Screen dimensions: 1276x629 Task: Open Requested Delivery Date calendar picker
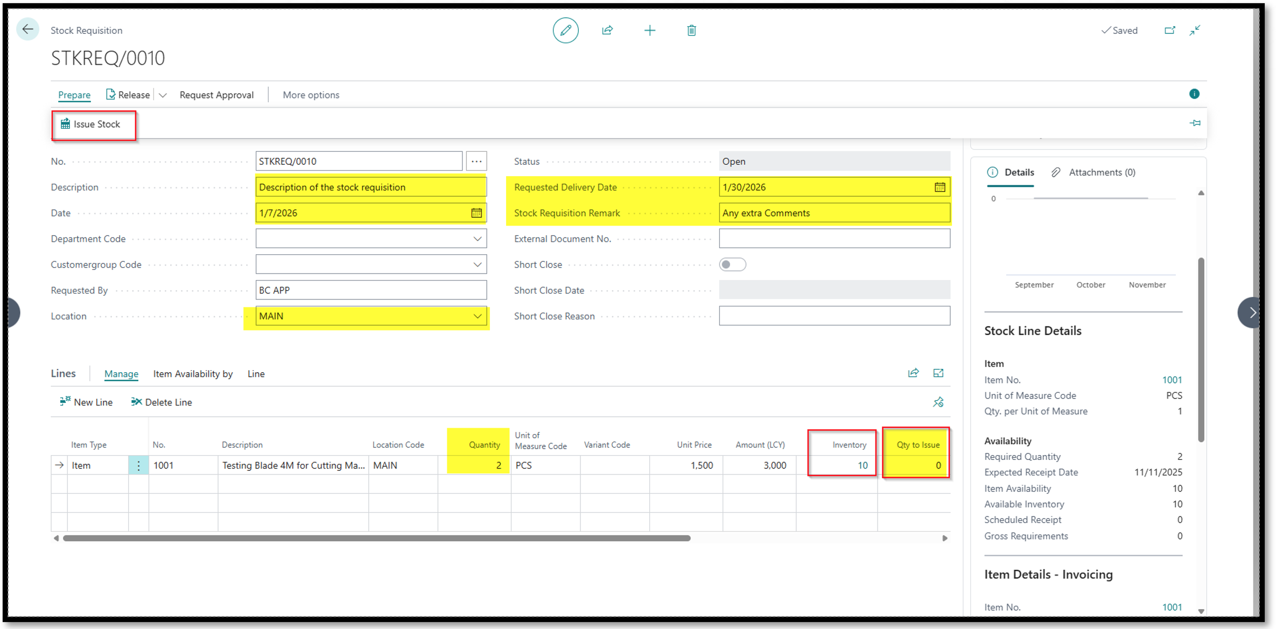(x=940, y=187)
